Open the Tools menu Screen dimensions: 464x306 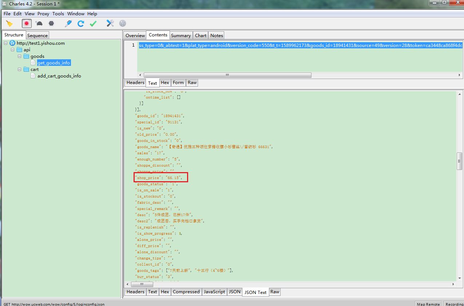pyautogui.click(x=58, y=14)
